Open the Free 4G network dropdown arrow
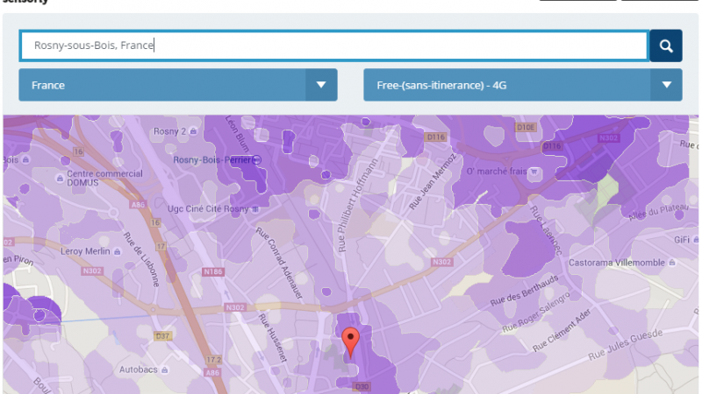 coord(666,85)
